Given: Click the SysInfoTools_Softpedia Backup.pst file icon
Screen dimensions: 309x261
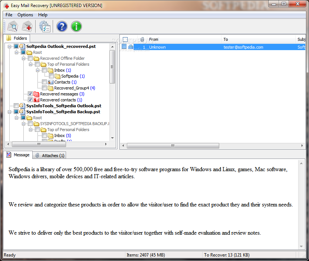Looking at the screenshot, I should 22,112.
